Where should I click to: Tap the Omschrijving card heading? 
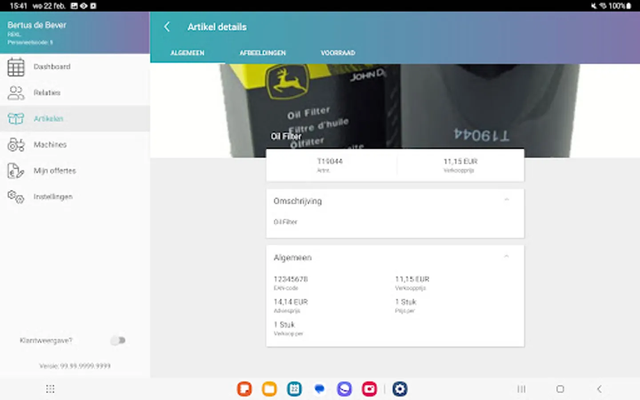298,201
